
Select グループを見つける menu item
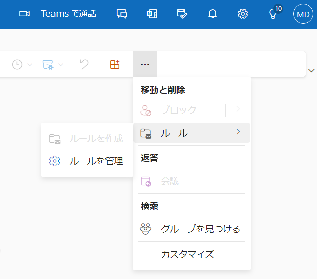192,229
